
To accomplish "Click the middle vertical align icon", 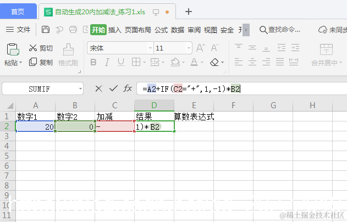I will pos(252,47).
